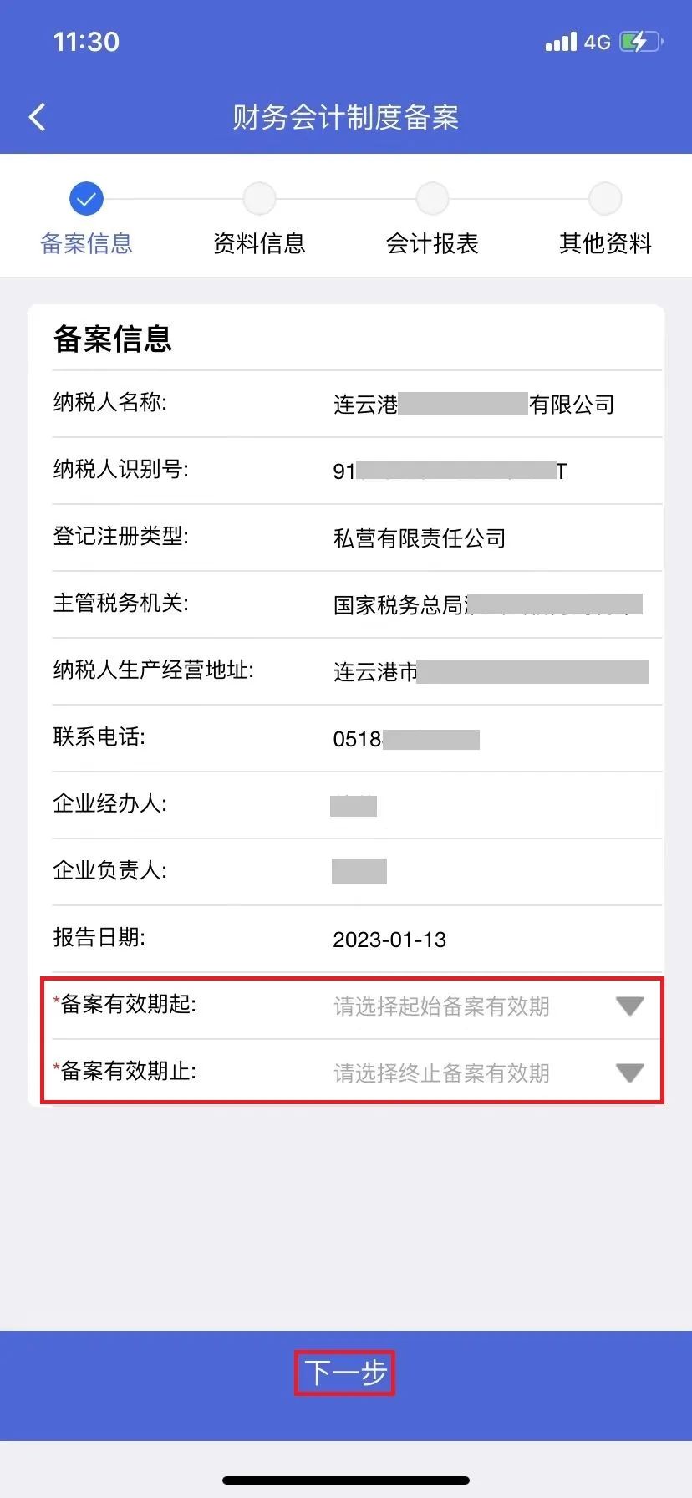Choose end date in 请选择终止备案有效期 field

(441, 1073)
